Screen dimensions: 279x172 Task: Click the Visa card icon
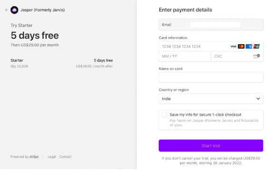coord(233,47)
